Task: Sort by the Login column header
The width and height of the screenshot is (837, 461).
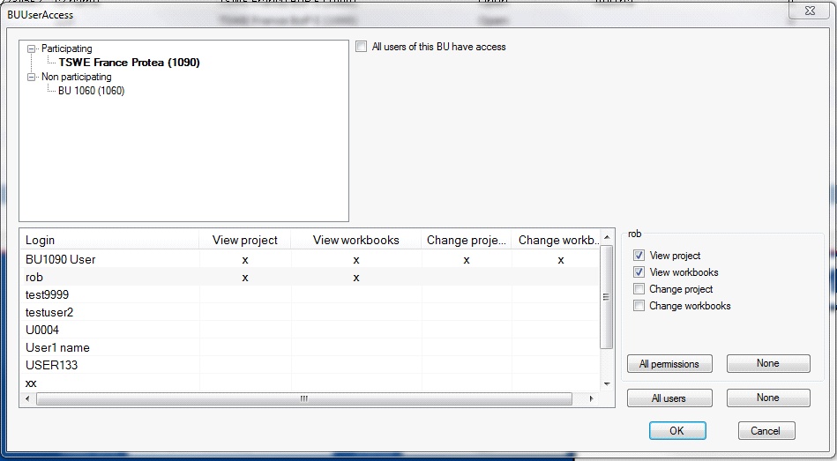Action: click(x=41, y=240)
